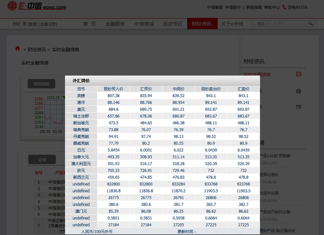Click the 登录 link
The image size is (324, 235).
click(32, 24)
